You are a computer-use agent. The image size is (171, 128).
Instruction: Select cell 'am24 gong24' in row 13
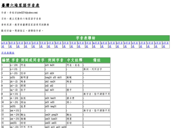tap(55, 115)
